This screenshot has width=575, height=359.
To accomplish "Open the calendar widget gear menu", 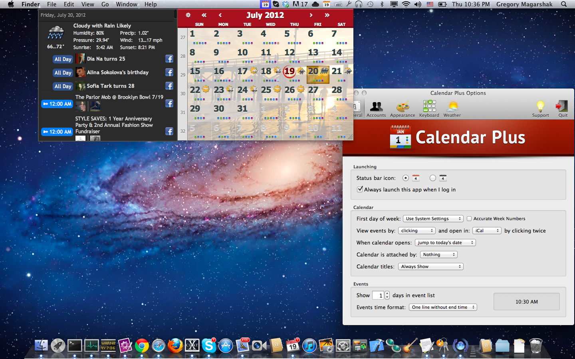I will point(188,15).
